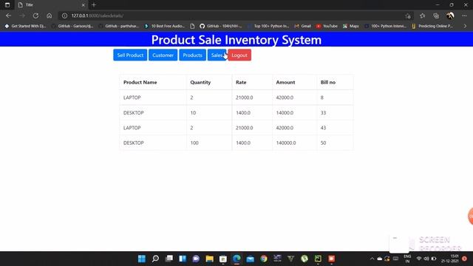Open the browser home page
Screen dimensions: 473x266
pyautogui.click(x=50, y=16)
